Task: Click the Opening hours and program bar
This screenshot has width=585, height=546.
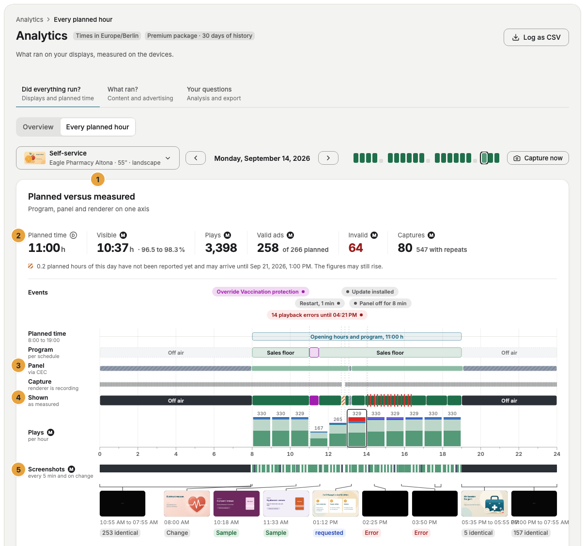Action: click(x=357, y=337)
